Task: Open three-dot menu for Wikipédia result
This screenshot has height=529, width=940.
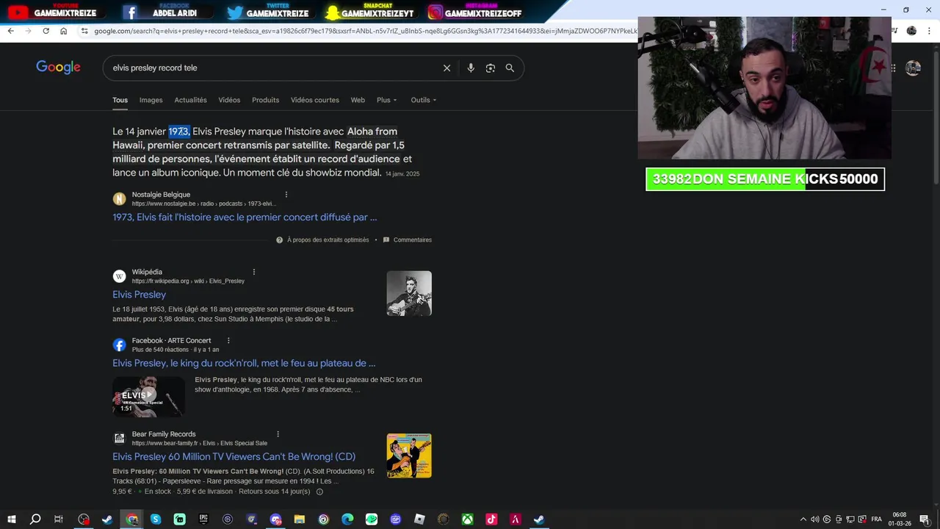Action: pyautogui.click(x=254, y=272)
